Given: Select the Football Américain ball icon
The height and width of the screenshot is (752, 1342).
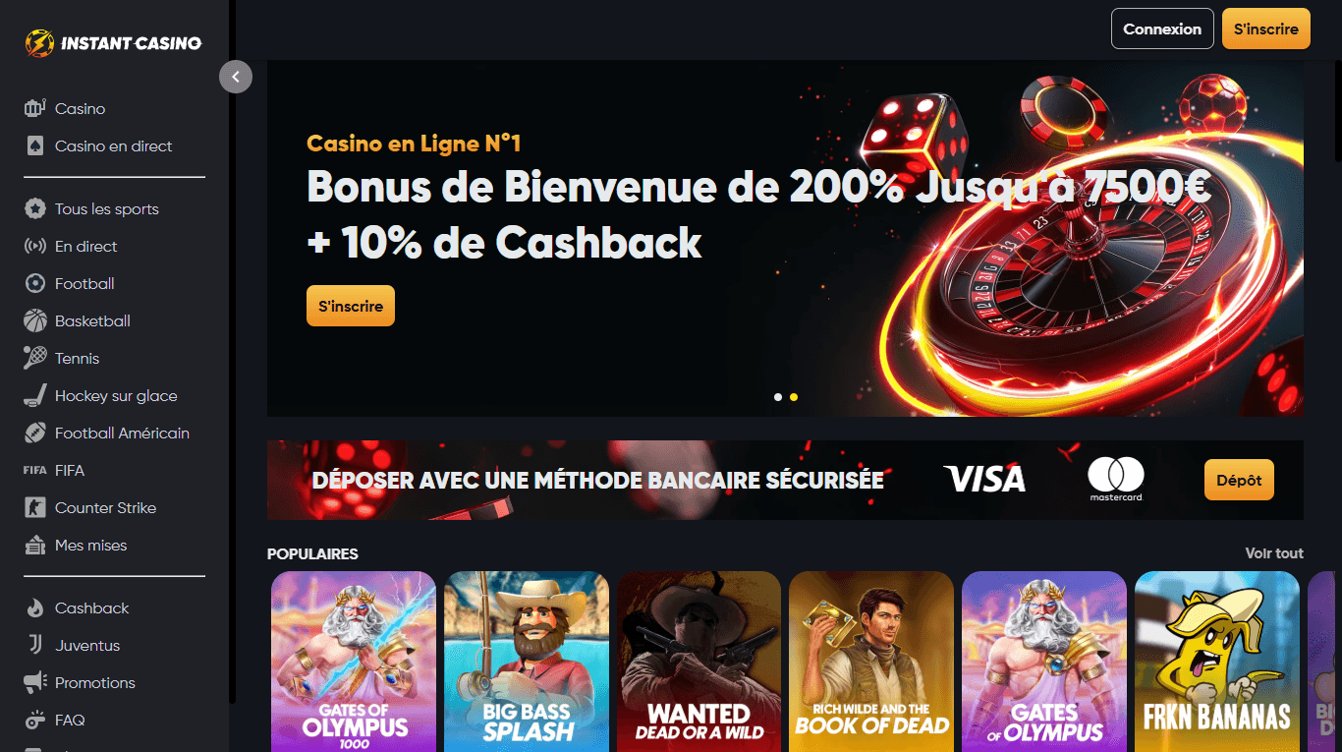Looking at the screenshot, I should pos(35,433).
